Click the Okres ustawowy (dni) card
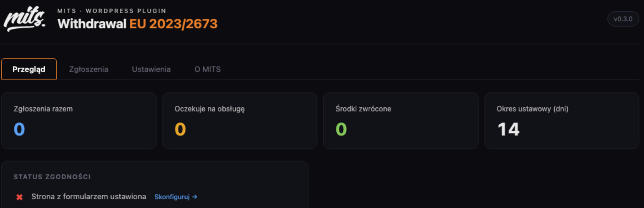The height and width of the screenshot is (208, 644). [562, 121]
